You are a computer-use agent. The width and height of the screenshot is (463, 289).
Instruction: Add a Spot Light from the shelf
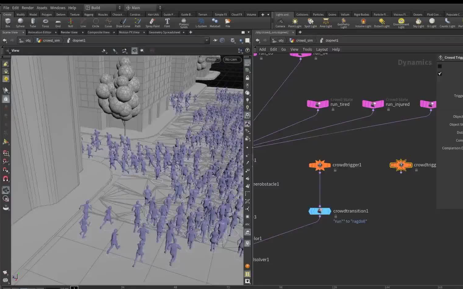click(311, 23)
